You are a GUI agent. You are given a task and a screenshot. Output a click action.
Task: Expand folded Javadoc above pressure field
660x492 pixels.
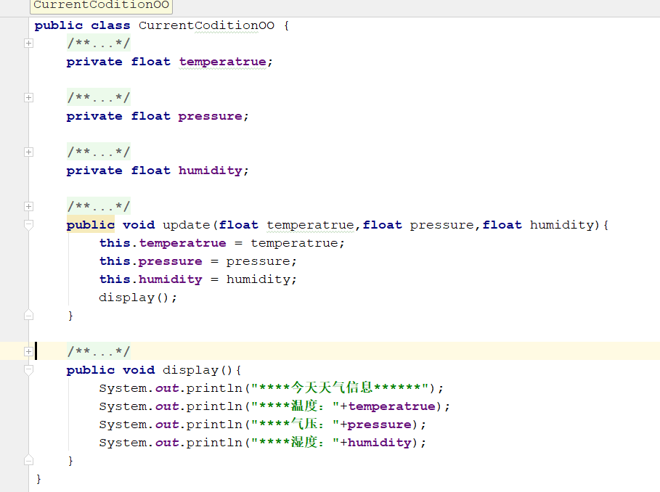point(28,97)
